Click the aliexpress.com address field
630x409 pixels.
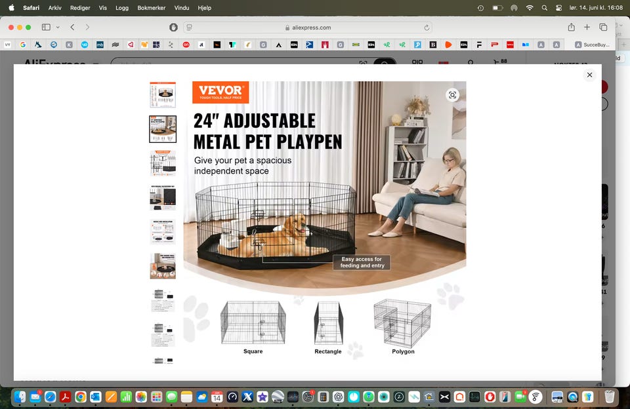click(x=308, y=28)
